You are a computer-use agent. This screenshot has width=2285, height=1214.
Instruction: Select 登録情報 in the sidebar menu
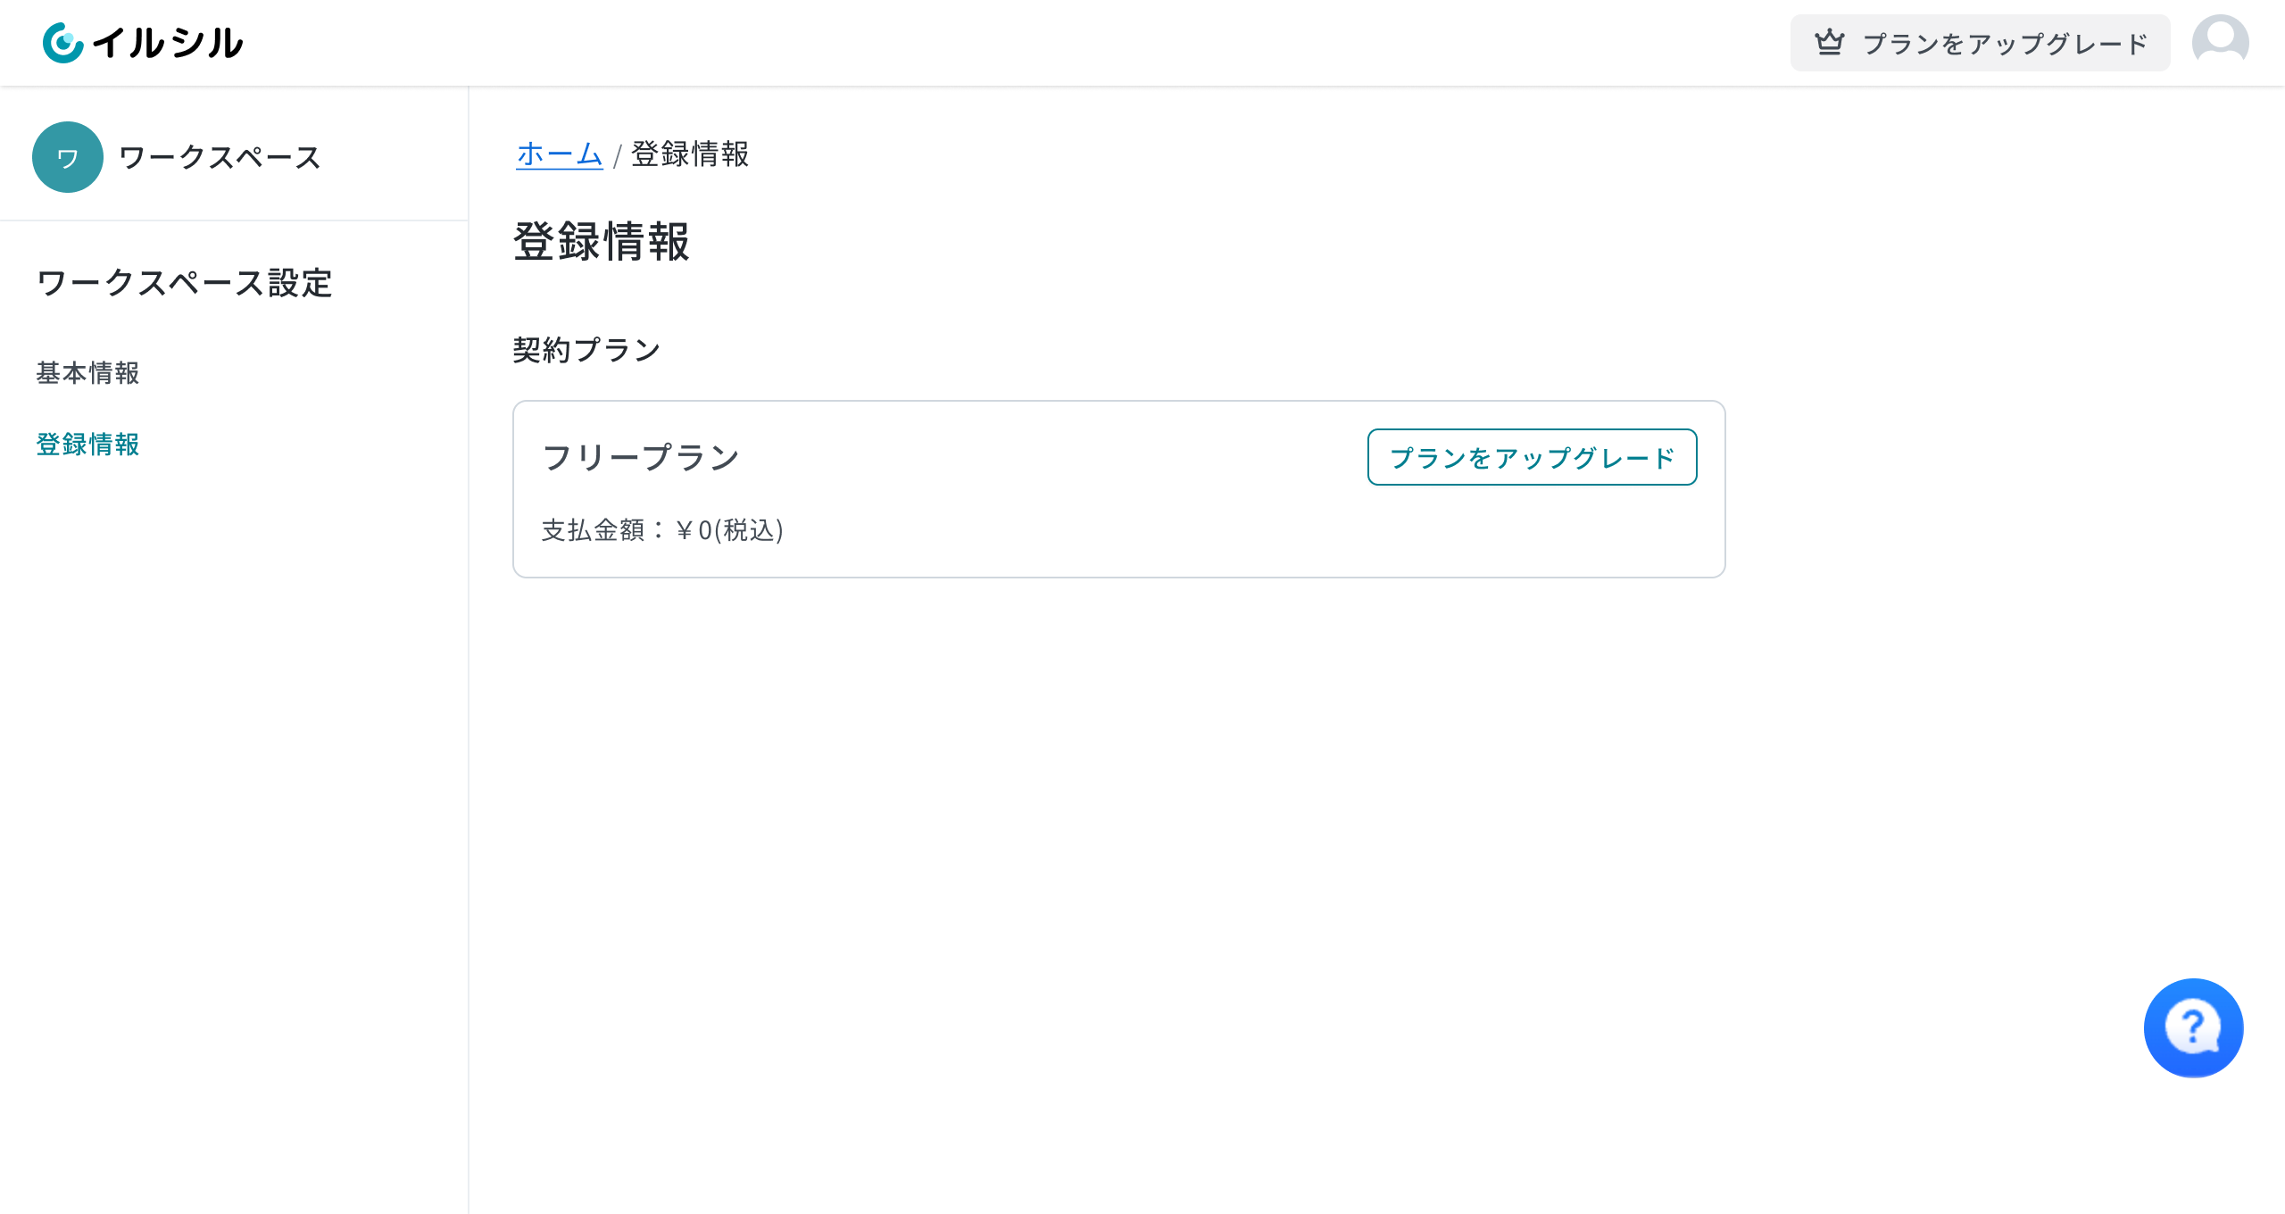pyautogui.click(x=87, y=445)
